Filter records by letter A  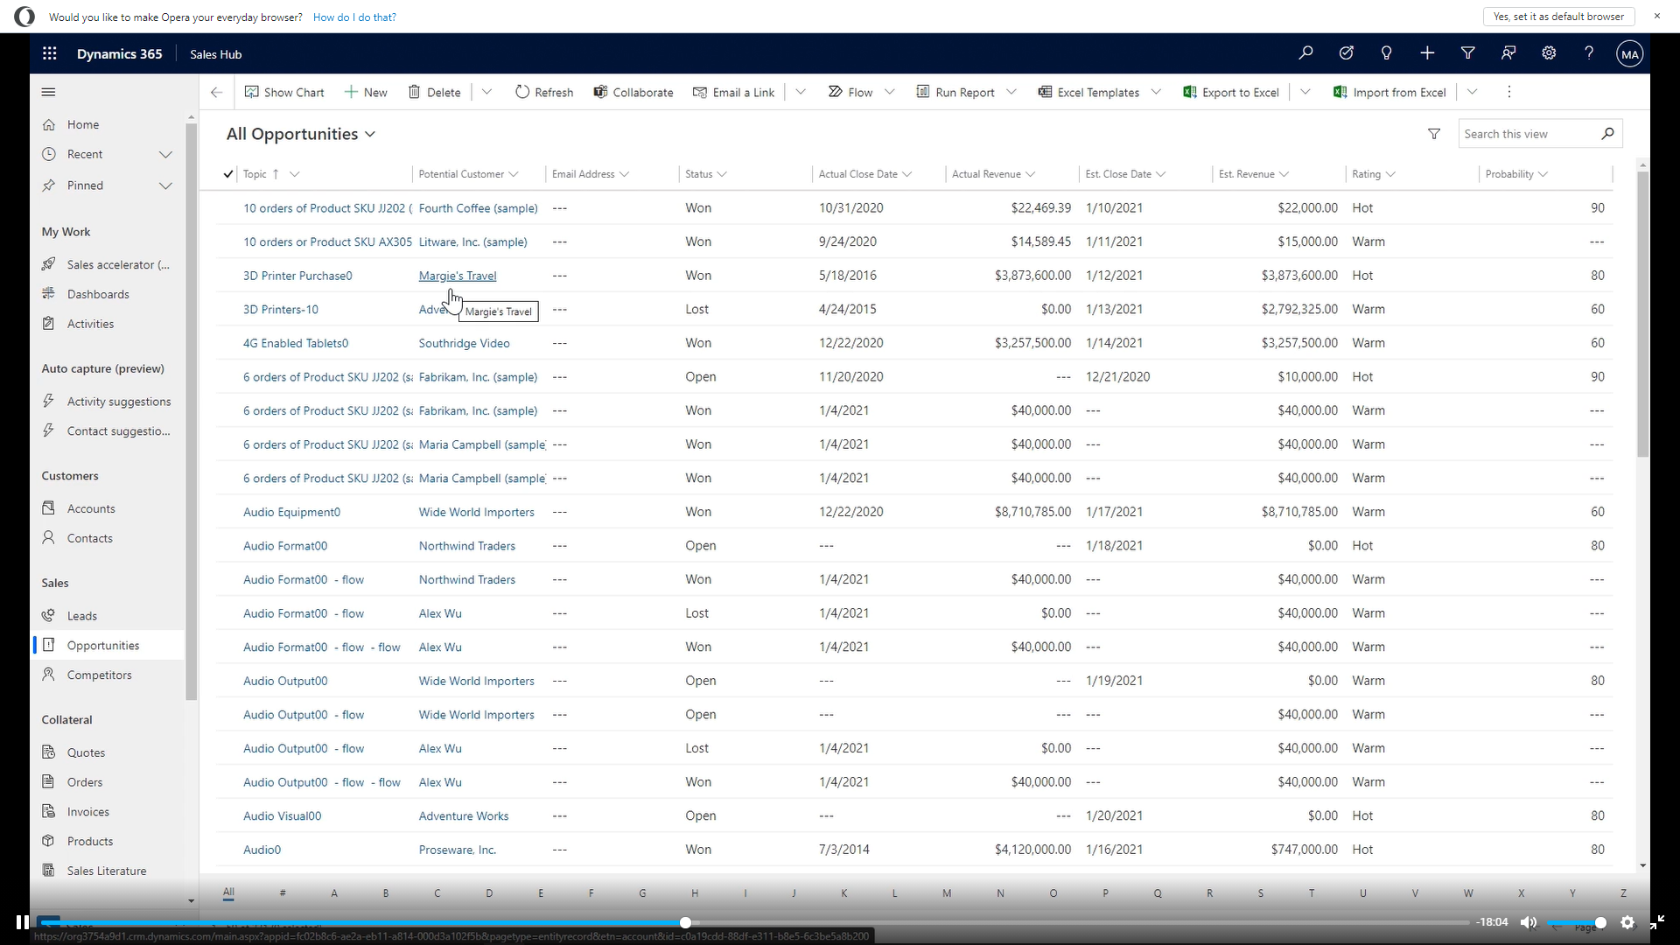[x=334, y=893]
